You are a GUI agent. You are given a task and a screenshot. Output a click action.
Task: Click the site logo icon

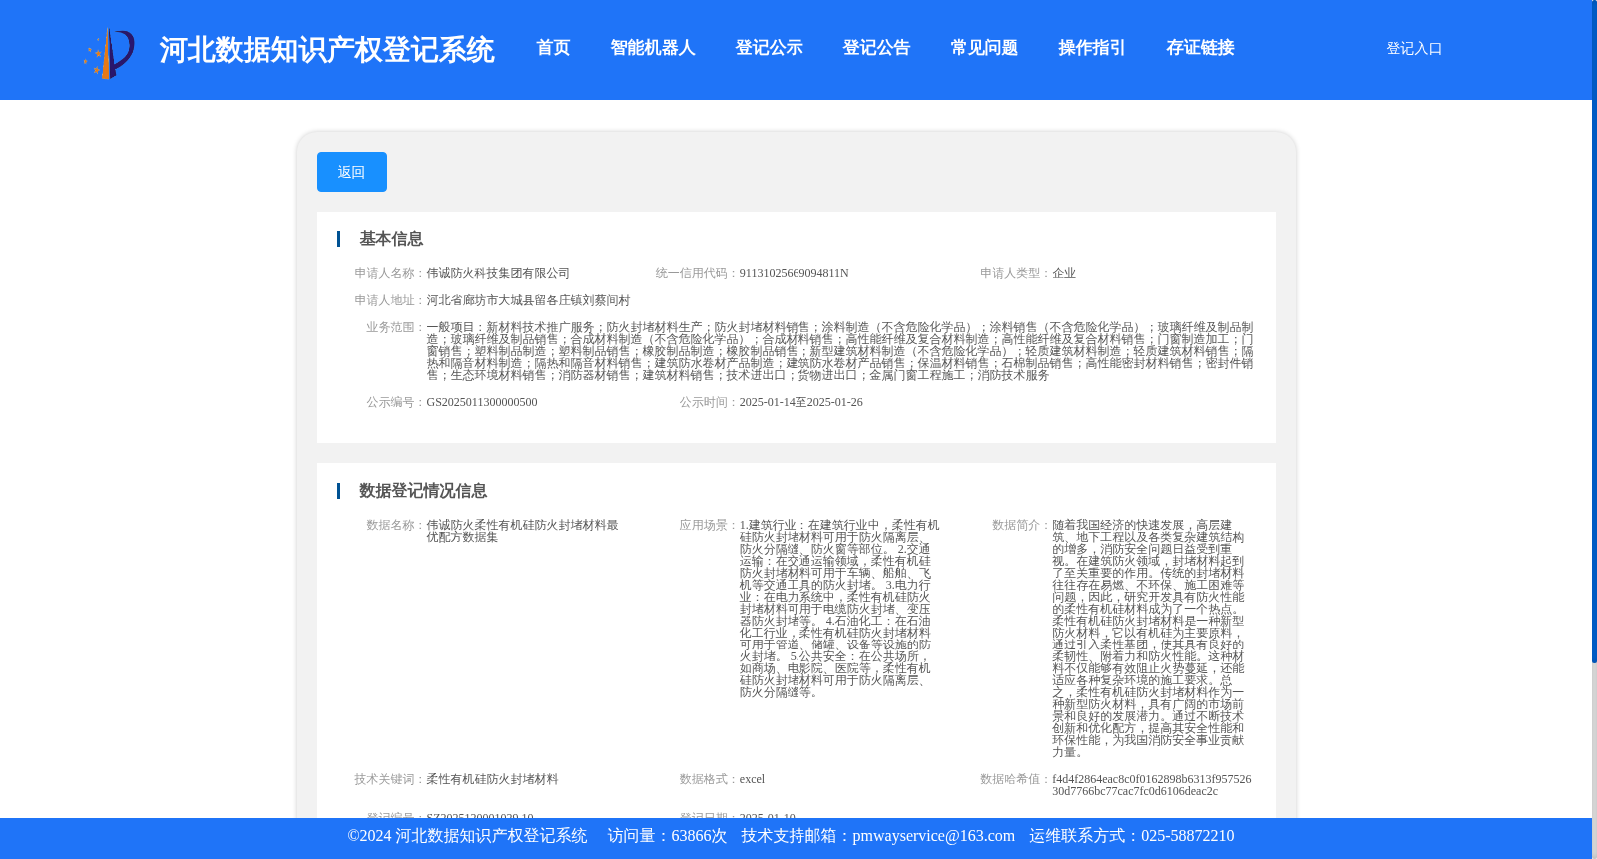coord(109,52)
